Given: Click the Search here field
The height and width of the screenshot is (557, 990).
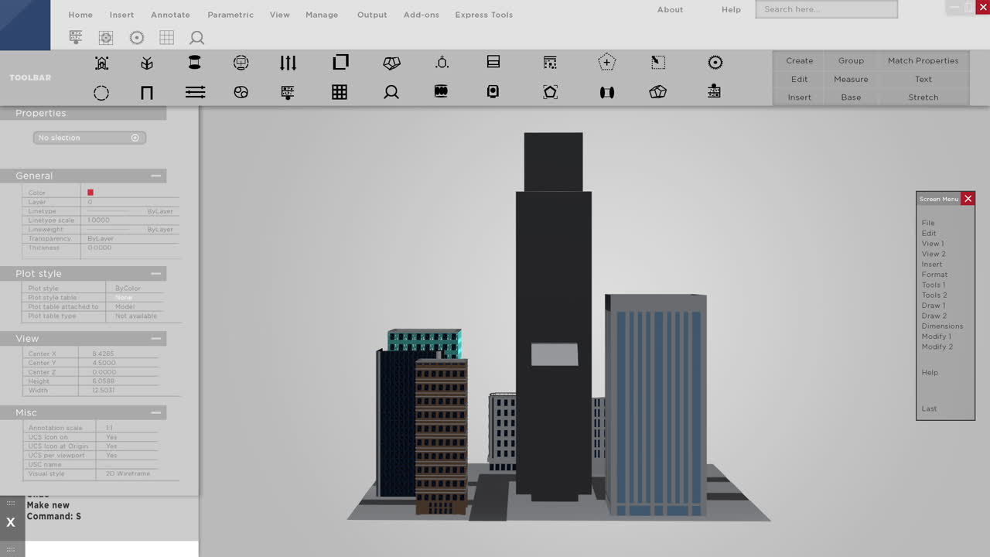Looking at the screenshot, I should pos(827,9).
